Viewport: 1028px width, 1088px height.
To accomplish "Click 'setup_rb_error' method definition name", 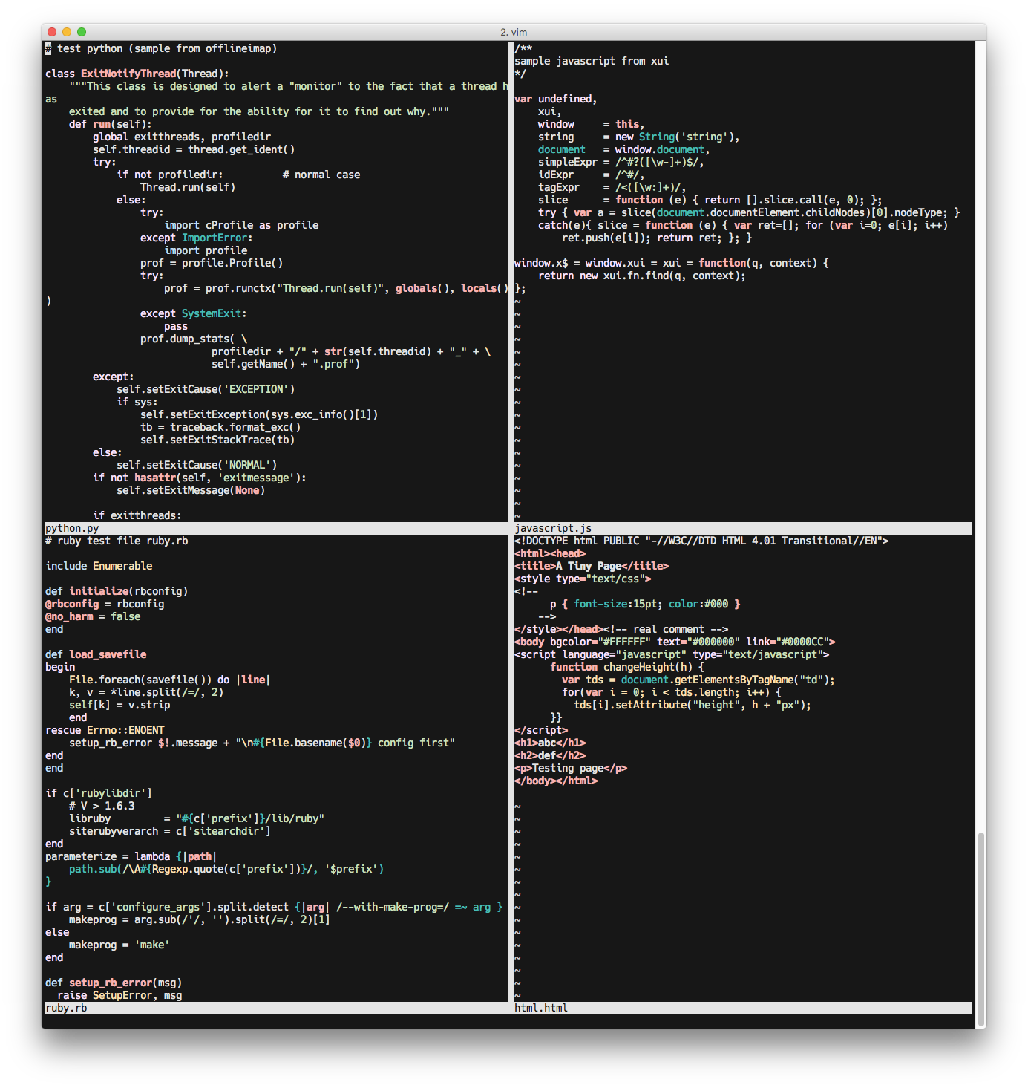I will [x=111, y=983].
